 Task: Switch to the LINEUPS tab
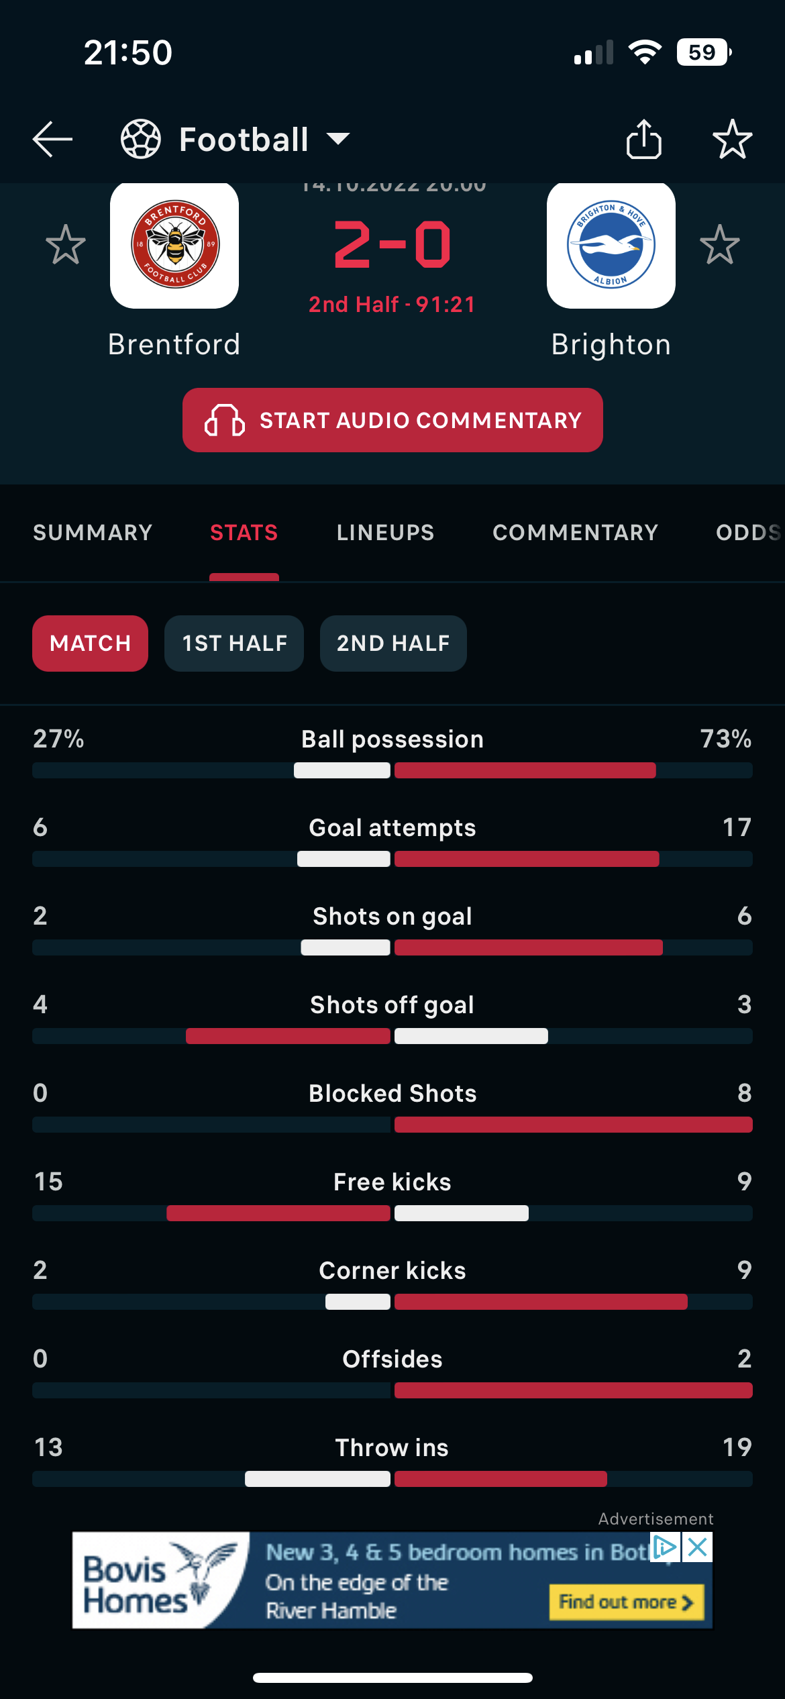pos(386,533)
